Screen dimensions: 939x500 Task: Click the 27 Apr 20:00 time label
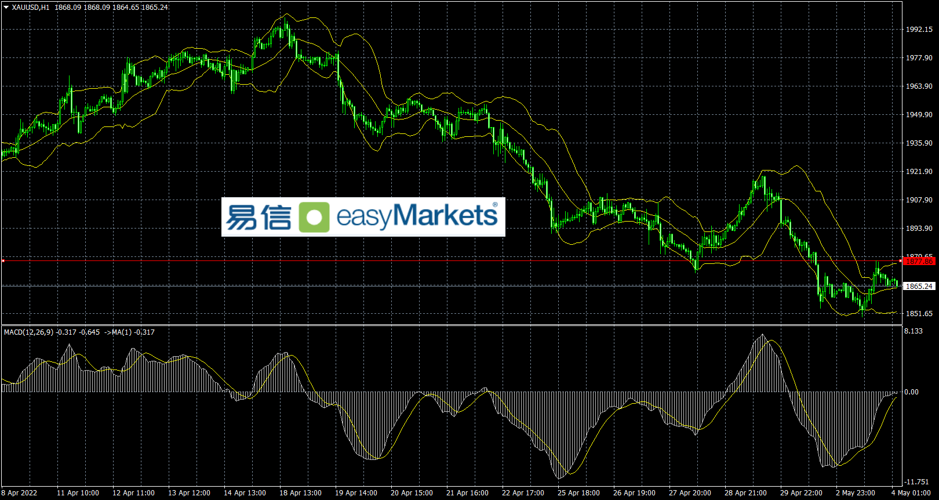point(690,493)
